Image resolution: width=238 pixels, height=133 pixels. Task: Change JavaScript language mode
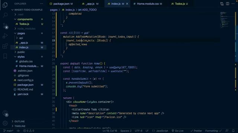[160, 131]
